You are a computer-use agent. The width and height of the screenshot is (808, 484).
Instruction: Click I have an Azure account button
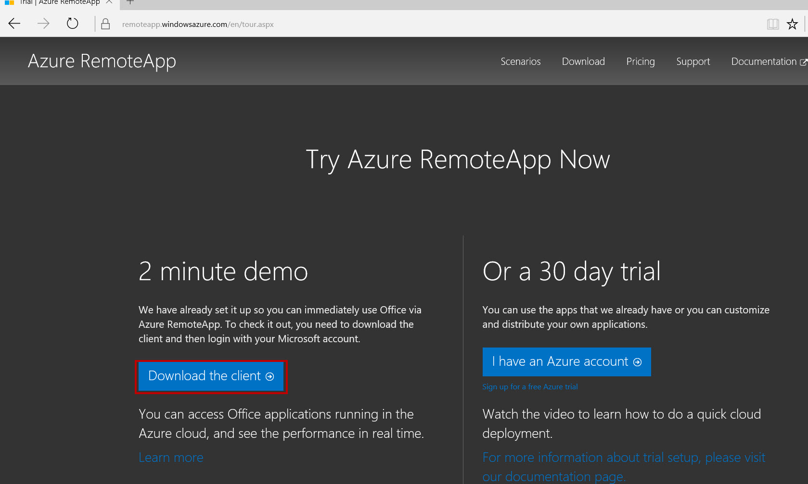tap(566, 361)
